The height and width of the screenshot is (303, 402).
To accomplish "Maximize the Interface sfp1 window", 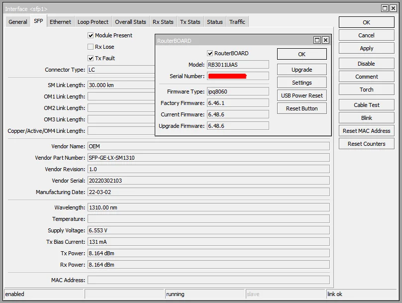I will pos(385,8).
